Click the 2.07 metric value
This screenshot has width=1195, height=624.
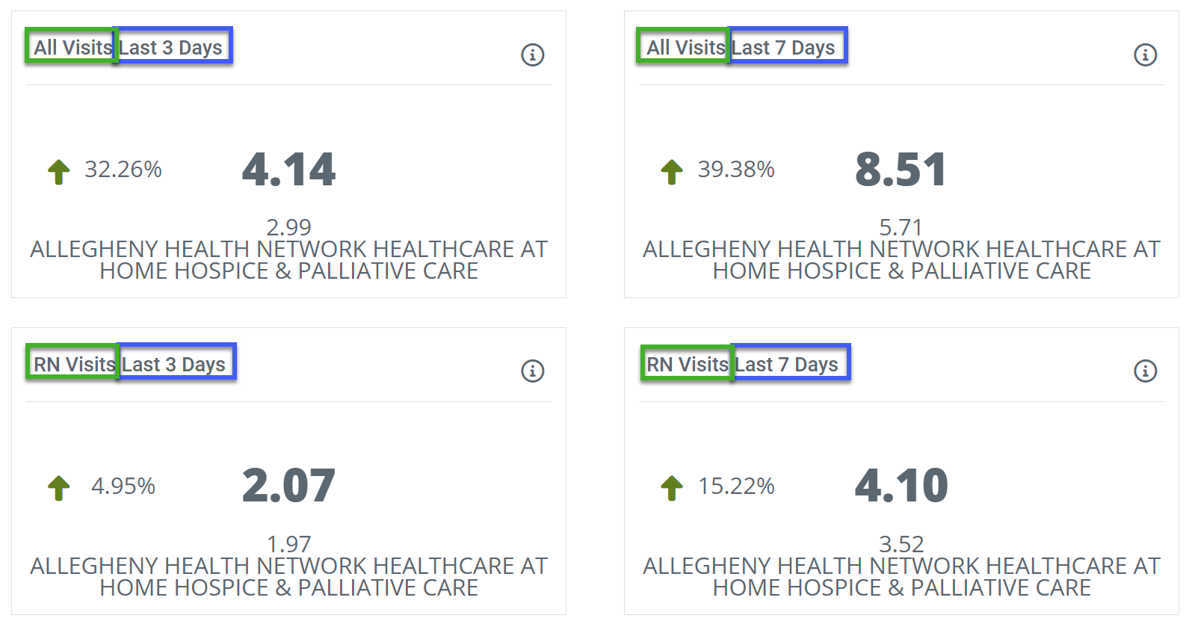coord(289,486)
